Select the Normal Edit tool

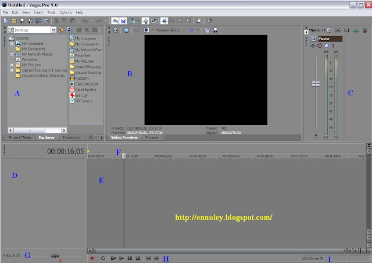tap(164, 21)
